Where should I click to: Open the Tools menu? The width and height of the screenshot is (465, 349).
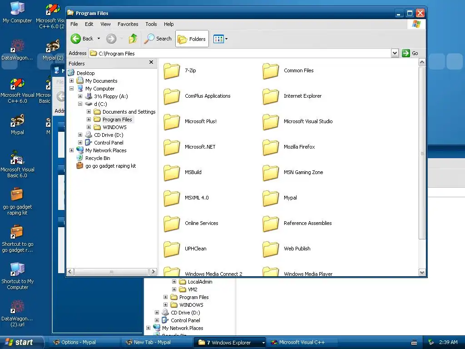coord(151,24)
